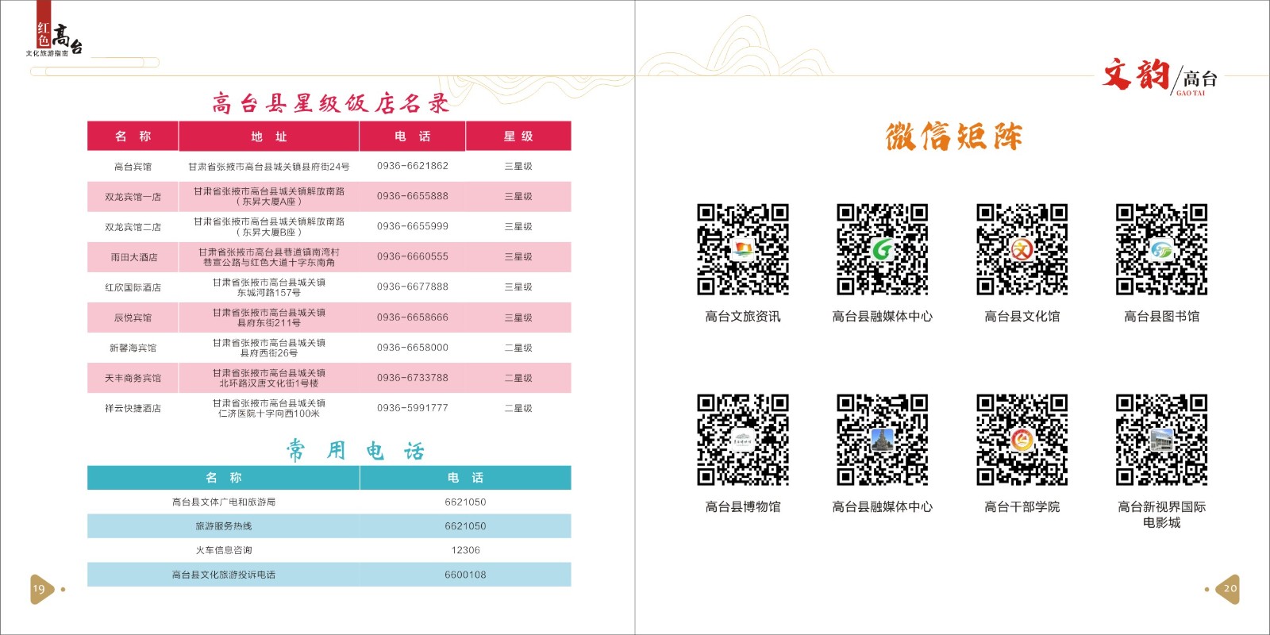Click the 辰悦宾馆 name cell

click(133, 317)
